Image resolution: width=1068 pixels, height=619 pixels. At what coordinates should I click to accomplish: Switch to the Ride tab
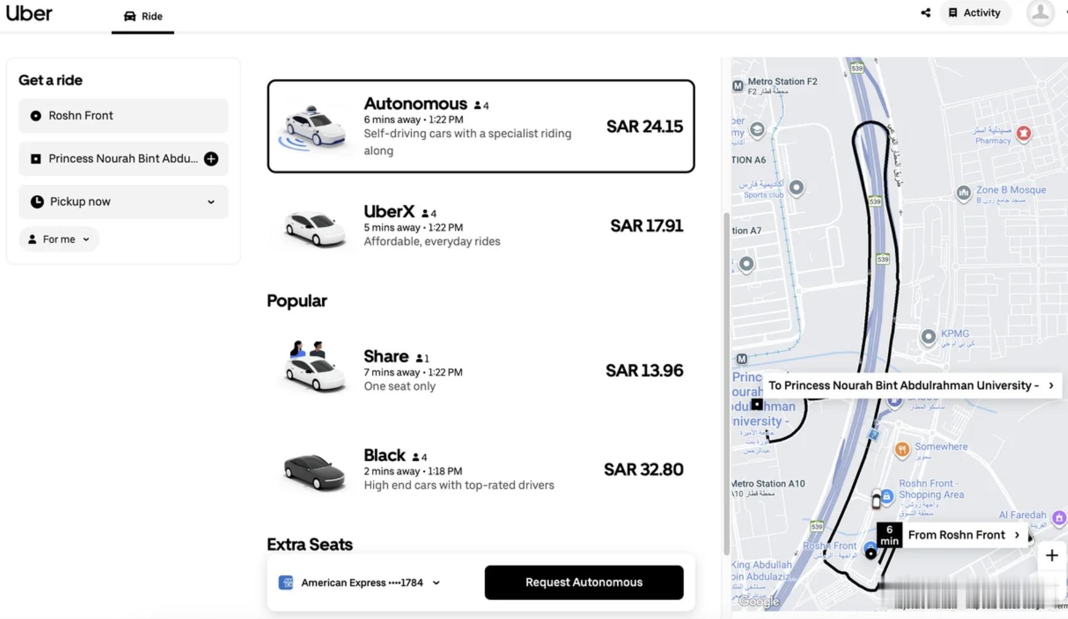point(143,16)
